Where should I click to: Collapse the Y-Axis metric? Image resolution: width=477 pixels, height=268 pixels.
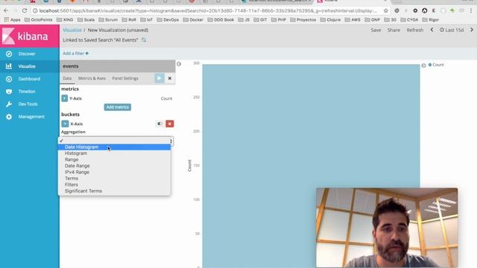(x=65, y=98)
